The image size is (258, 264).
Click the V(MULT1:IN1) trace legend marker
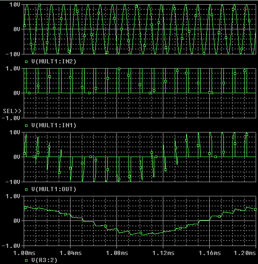(27, 125)
